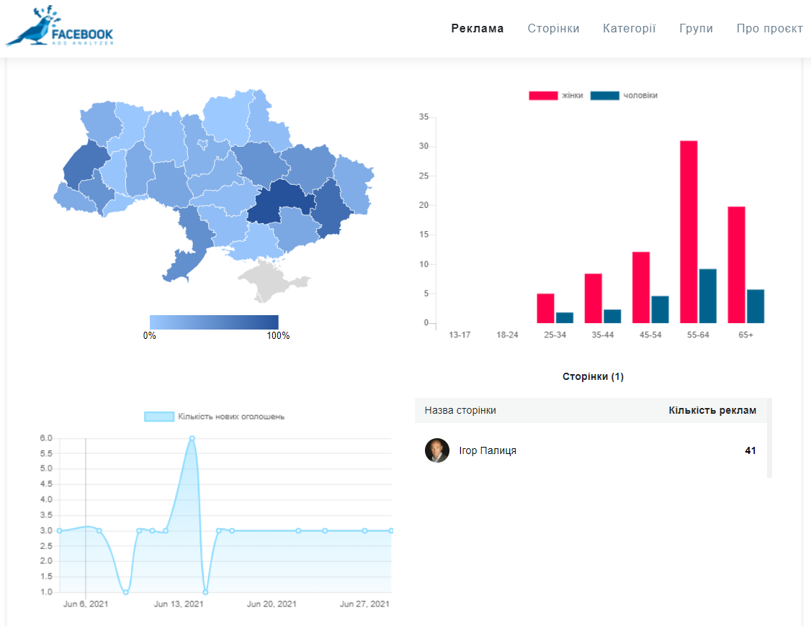Click the tallest pink bar for 55-64
This screenshot has height=626, width=811.
coord(689,232)
